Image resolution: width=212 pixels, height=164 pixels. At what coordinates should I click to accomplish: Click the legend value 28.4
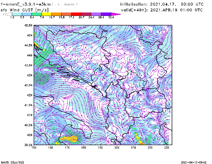[x=101, y=17]
